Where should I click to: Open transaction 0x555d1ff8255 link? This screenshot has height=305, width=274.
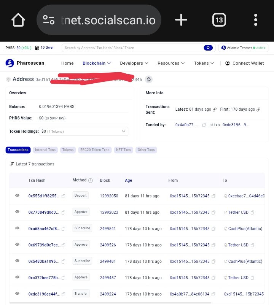click(x=44, y=196)
